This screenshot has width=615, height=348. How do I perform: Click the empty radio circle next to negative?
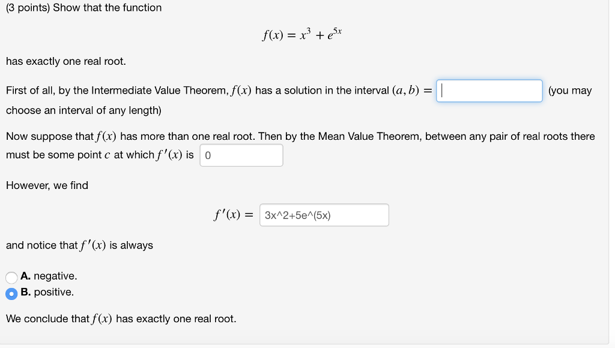(10, 277)
